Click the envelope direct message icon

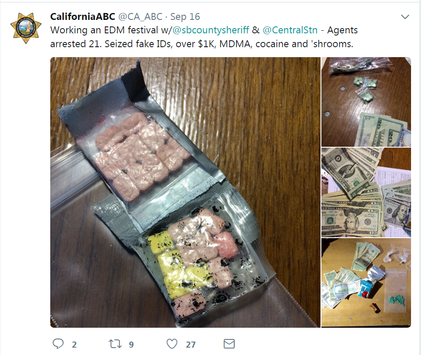point(229,344)
